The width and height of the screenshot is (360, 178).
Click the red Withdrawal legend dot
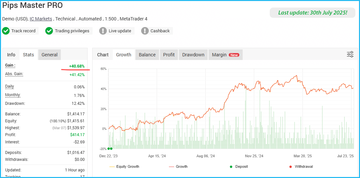point(291,166)
